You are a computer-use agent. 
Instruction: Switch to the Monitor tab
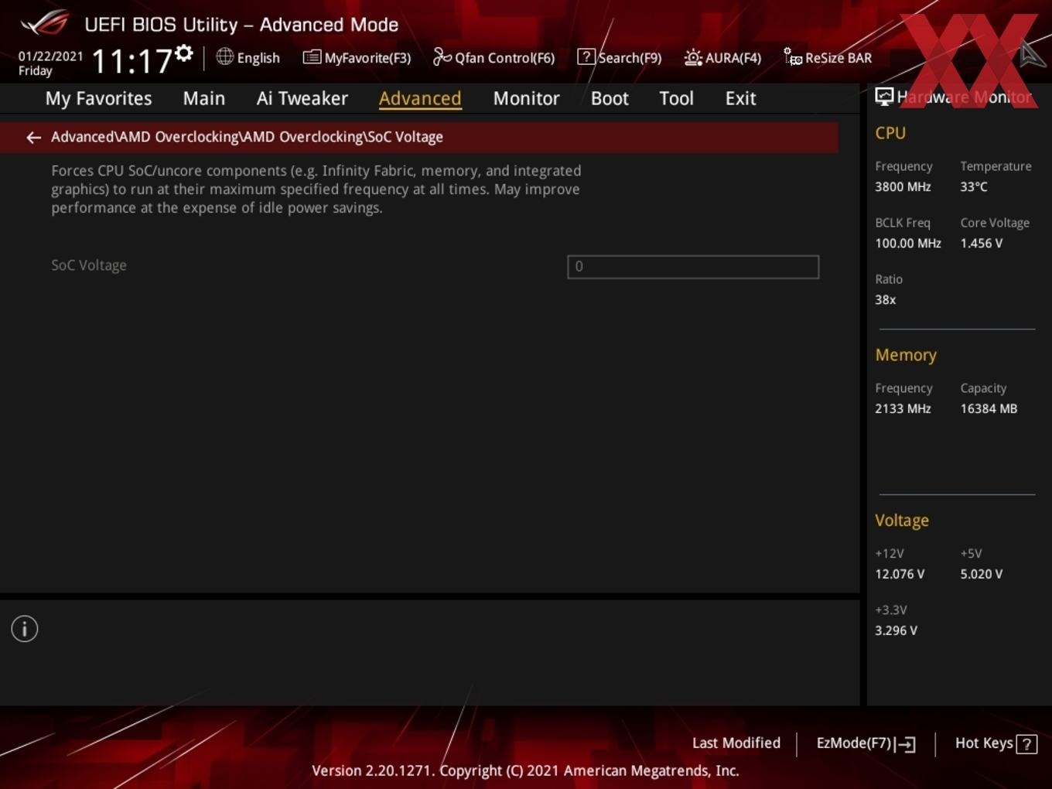526,98
